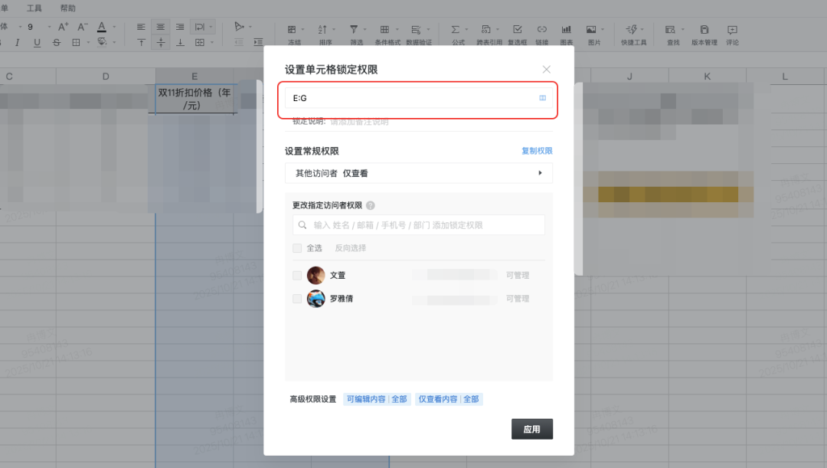Apply strikethrough formatting icon
The image size is (827, 468).
pyautogui.click(x=57, y=42)
